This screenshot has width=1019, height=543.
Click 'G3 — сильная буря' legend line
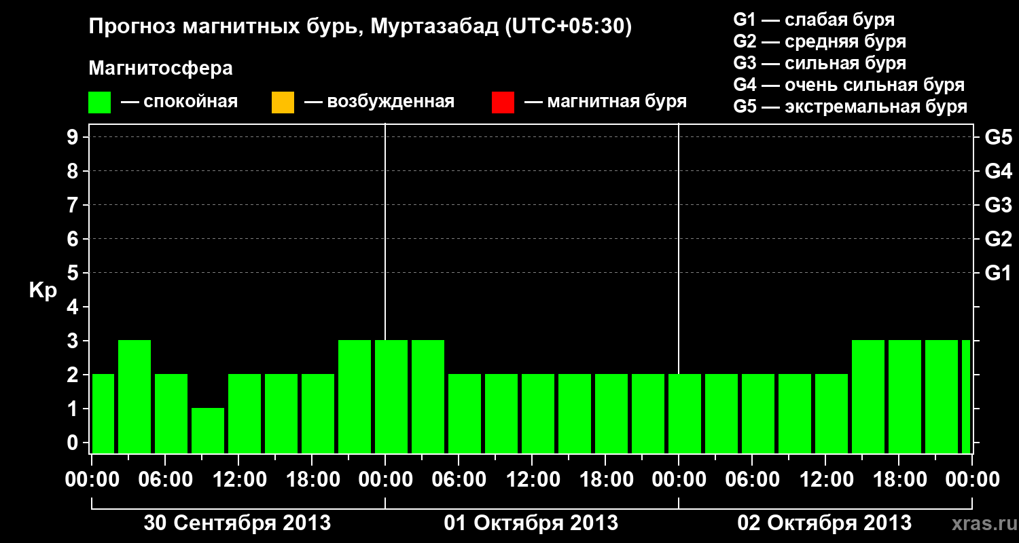[x=819, y=63]
